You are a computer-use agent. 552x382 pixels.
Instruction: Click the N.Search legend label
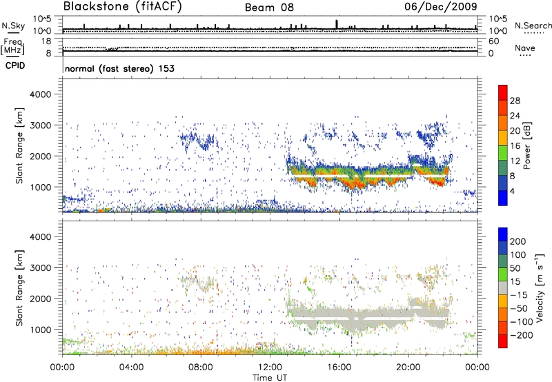point(531,26)
